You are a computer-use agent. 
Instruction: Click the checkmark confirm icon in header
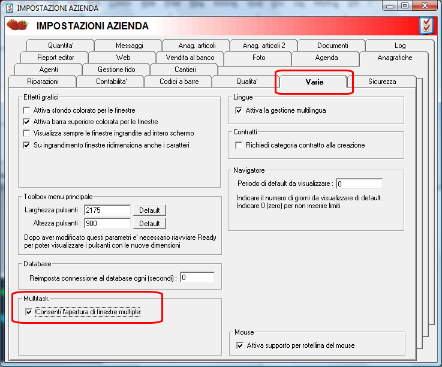426,26
